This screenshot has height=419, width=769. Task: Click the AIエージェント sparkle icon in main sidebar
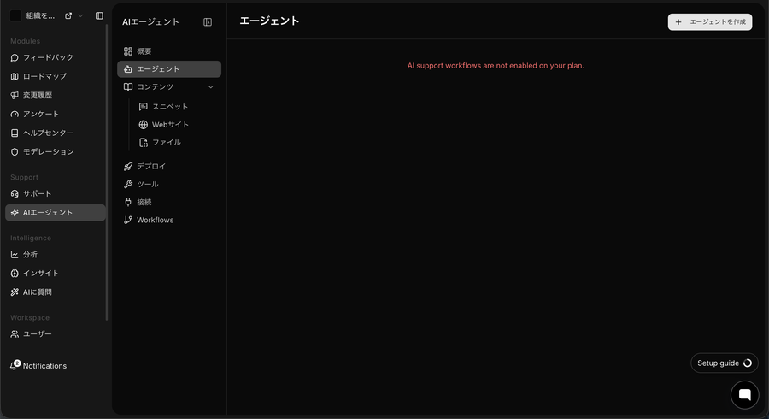point(15,212)
